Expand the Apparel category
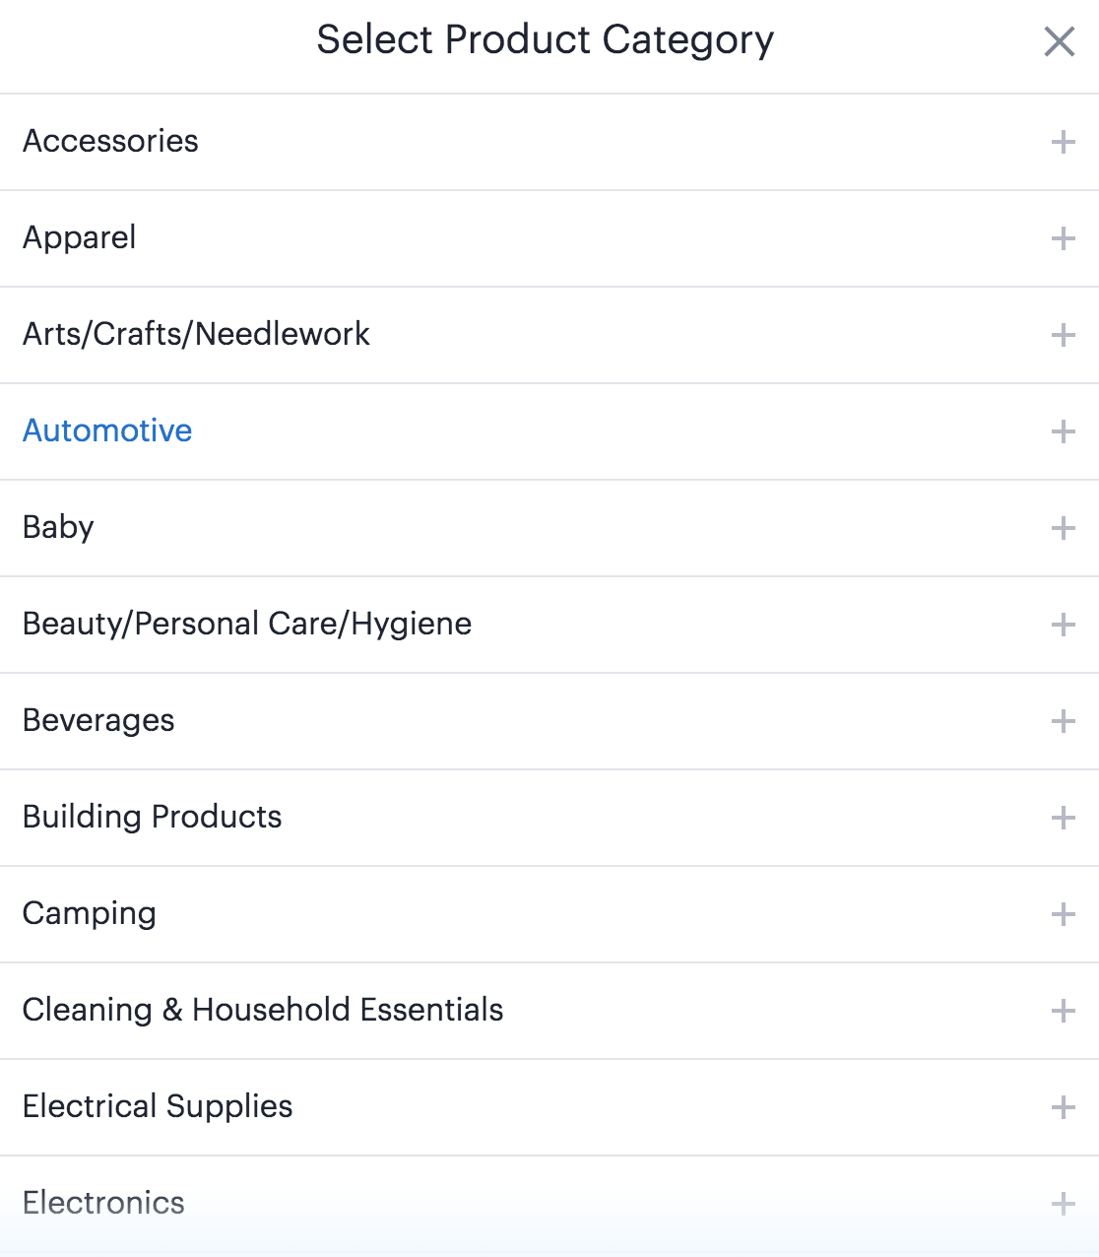The width and height of the screenshot is (1099, 1257). 1063,238
